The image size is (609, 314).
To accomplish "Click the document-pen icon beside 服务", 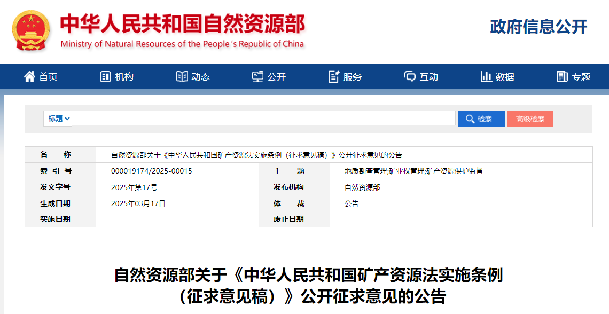I will (334, 76).
